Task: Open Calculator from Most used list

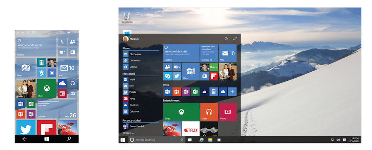Action: (x=141, y=111)
